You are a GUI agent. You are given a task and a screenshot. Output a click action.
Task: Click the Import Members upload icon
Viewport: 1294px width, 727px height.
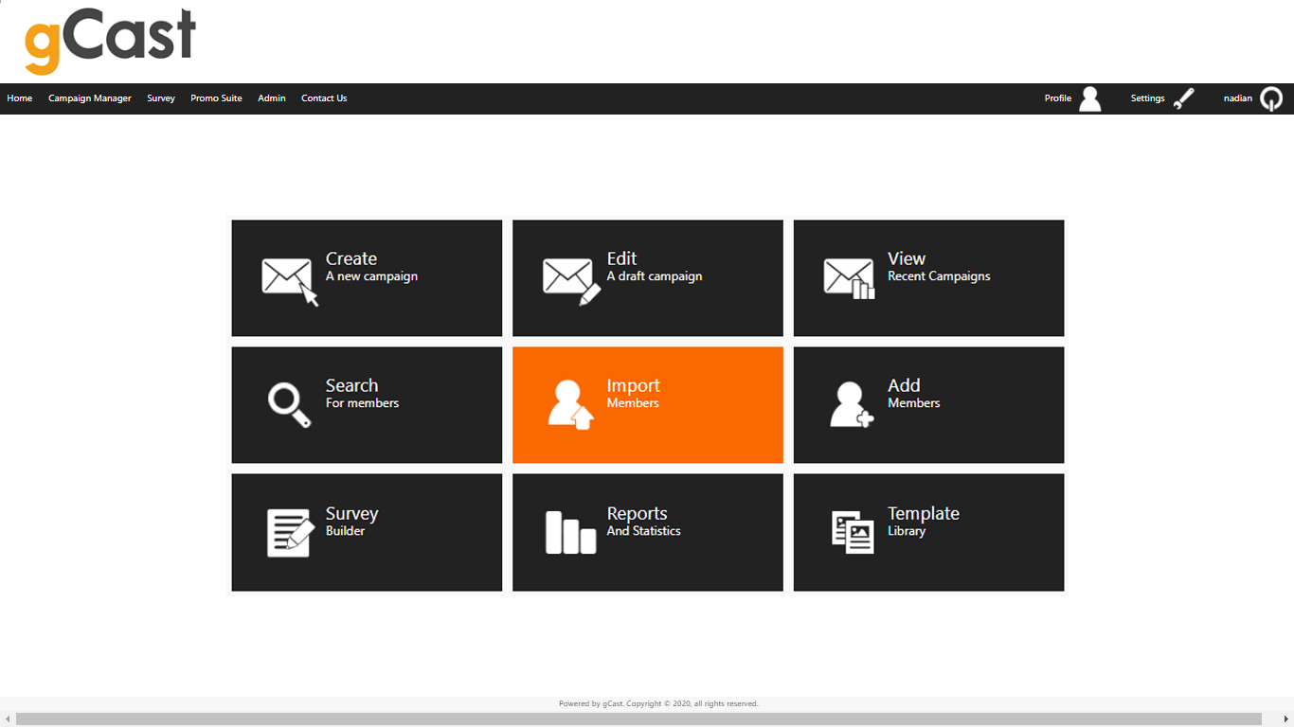point(568,405)
